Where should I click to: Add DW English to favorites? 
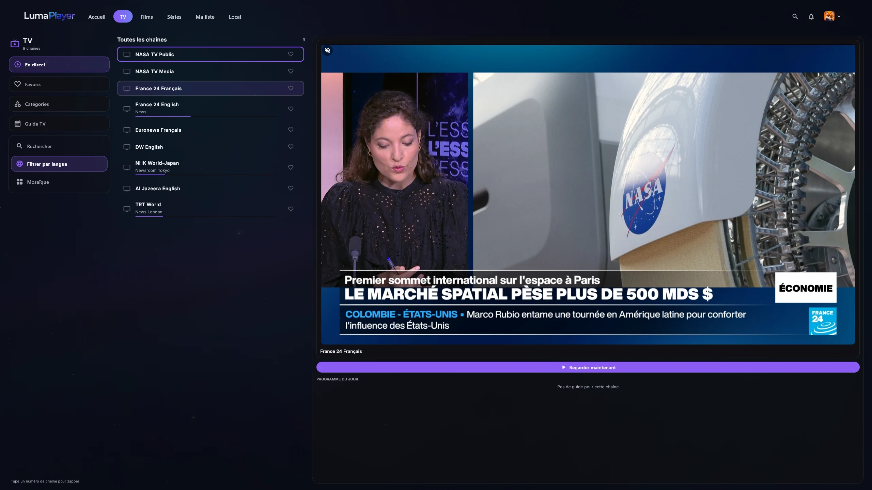pyautogui.click(x=291, y=147)
